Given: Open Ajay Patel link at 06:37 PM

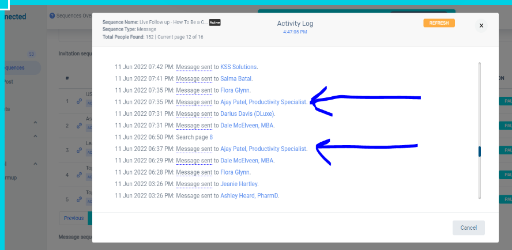Looking at the screenshot, I should (263, 149).
